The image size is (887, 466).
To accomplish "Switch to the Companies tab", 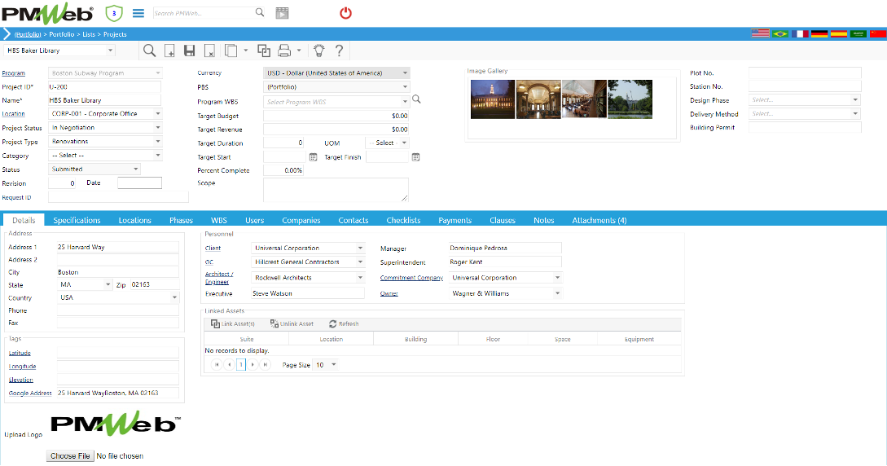I will [301, 221].
